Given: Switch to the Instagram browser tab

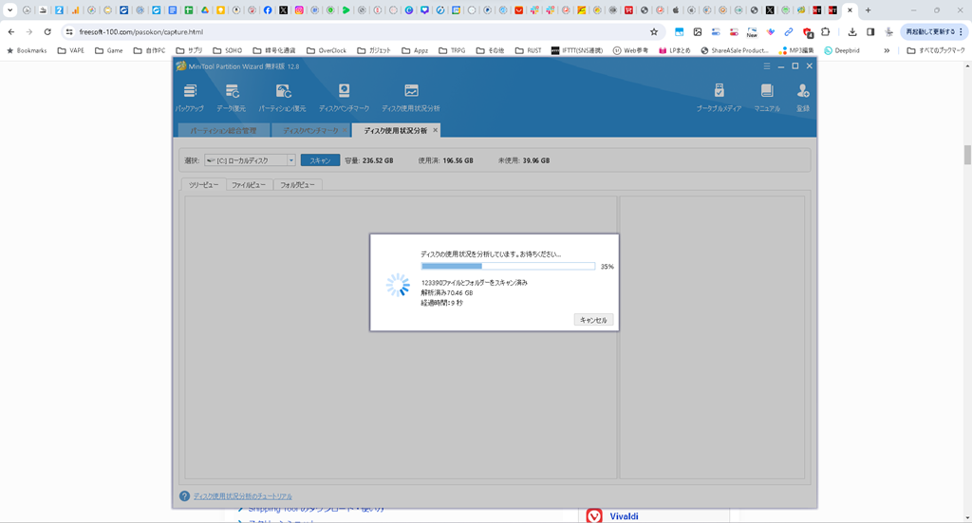Looking at the screenshot, I should click(x=299, y=9).
